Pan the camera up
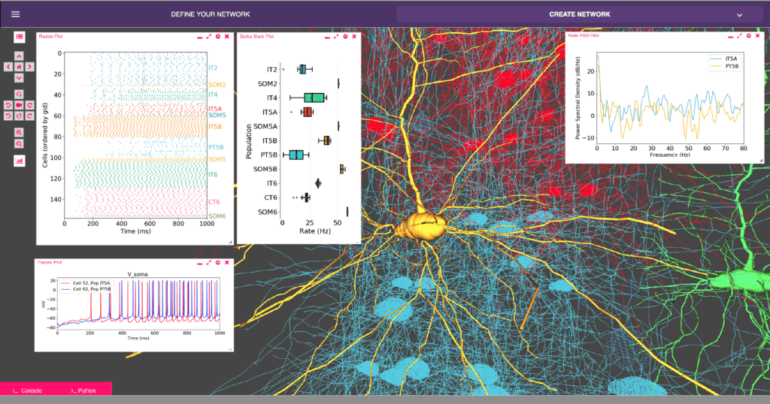This screenshot has width=770, height=404. tap(19, 56)
